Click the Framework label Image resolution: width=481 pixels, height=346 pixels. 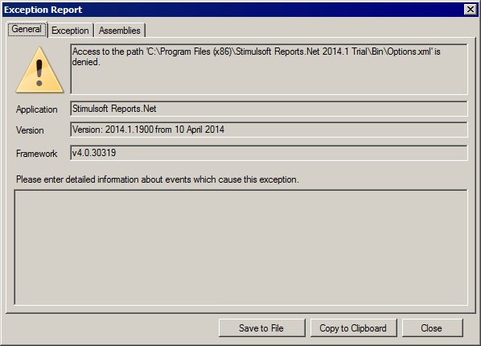coord(37,154)
